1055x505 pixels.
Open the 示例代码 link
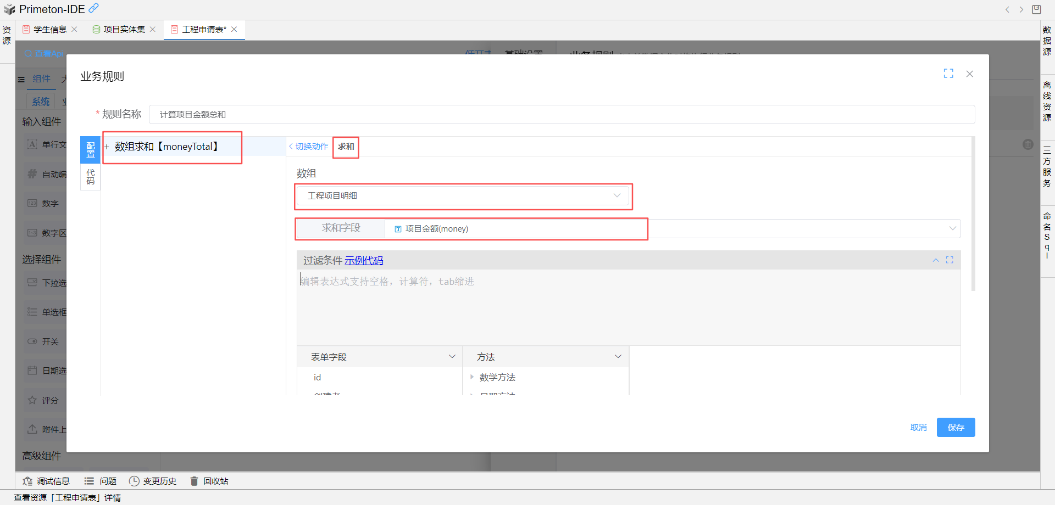point(364,261)
